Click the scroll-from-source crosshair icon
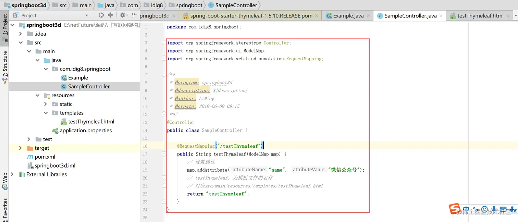Screen dimensions: 518x222 click(x=101, y=15)
